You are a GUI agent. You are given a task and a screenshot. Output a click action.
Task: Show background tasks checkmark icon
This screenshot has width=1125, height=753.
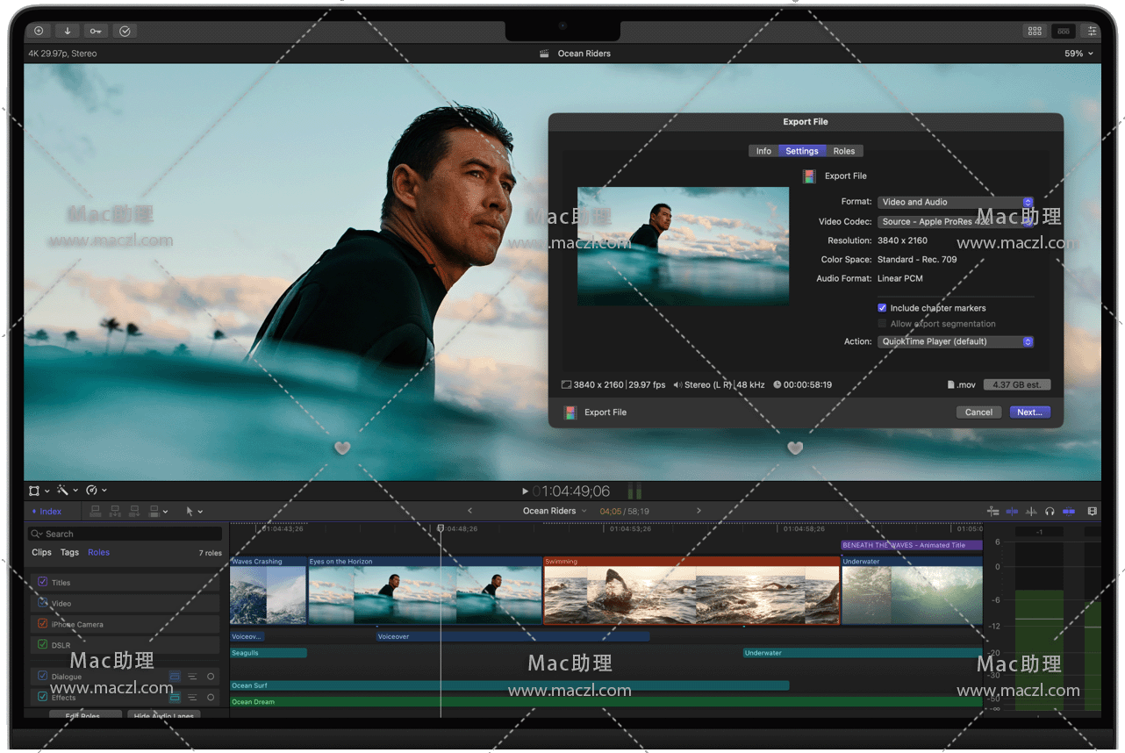coord(125,31)
